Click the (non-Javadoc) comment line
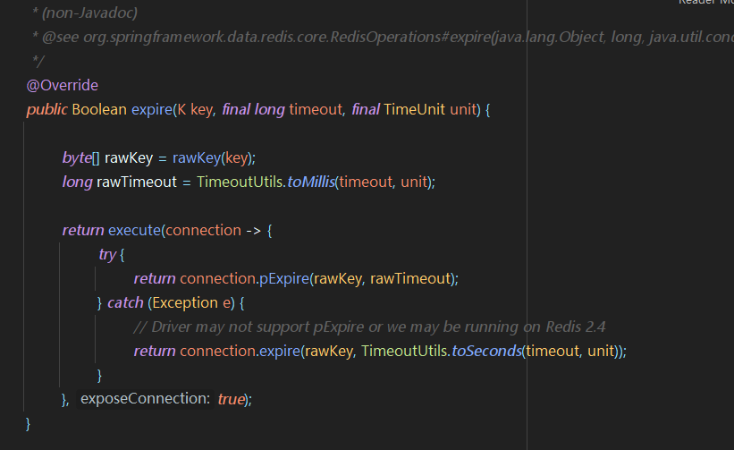Screen dimensions: 734x450 click(x=85, y=13)
